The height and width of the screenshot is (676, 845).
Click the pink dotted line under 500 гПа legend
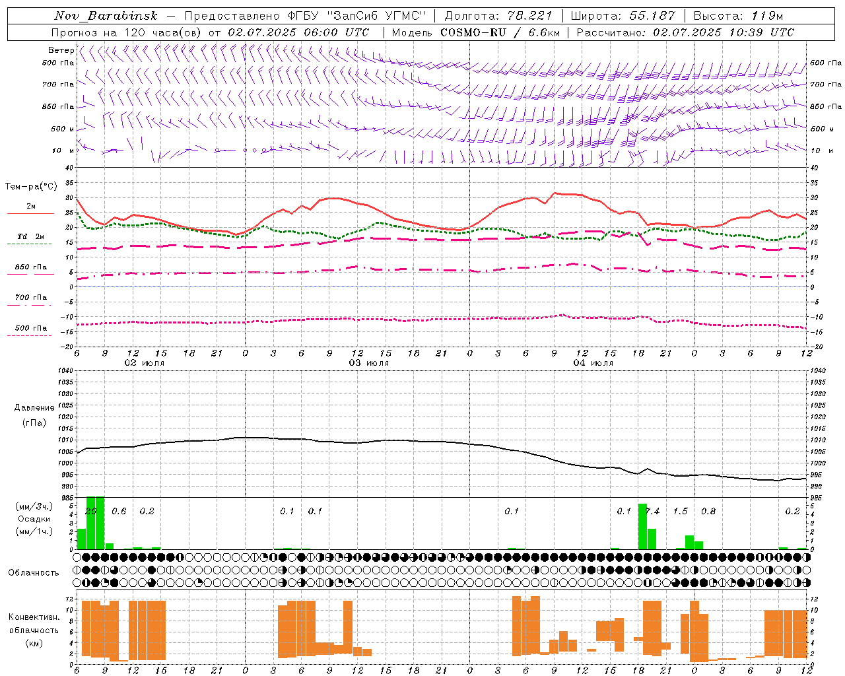(29, 335)
